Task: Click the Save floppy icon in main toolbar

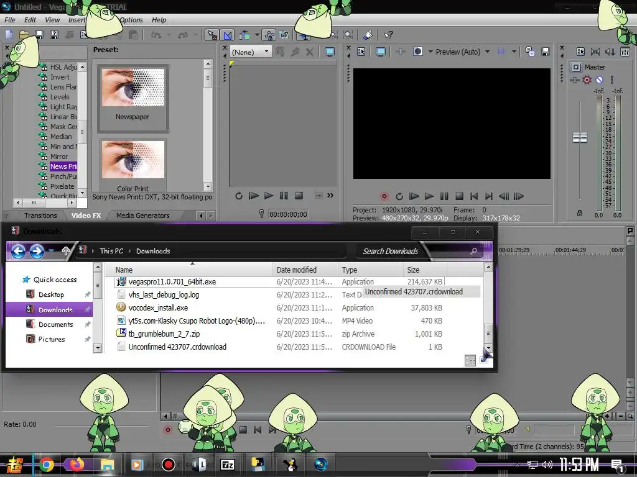Action: pyautogui.click(x=39, y=35)
